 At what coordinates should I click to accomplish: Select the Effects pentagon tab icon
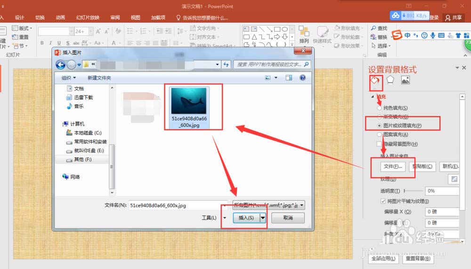(390, 80)
